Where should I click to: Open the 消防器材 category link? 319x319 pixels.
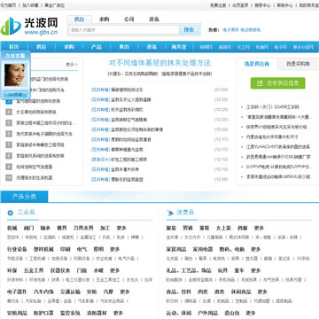click(x=97, y=313)
